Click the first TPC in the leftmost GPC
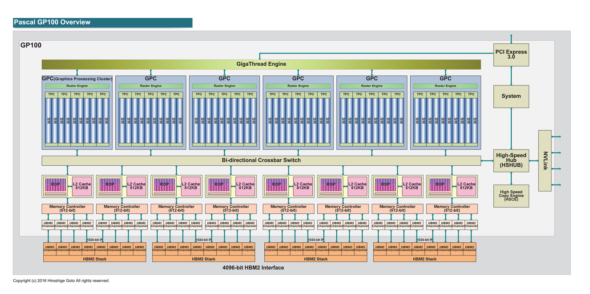This screenshot has height=294, width=590. (52, 94)
